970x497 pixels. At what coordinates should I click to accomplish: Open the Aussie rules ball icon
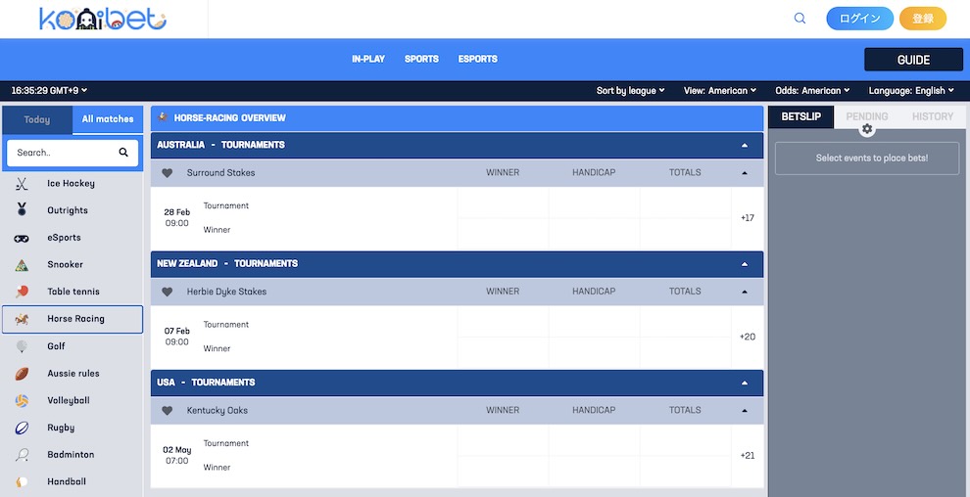[x=22, y=374]
